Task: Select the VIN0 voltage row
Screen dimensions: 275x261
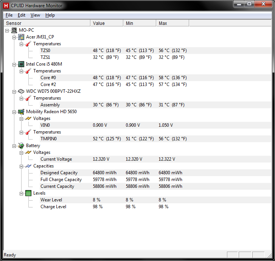Action: coord(155,125)
